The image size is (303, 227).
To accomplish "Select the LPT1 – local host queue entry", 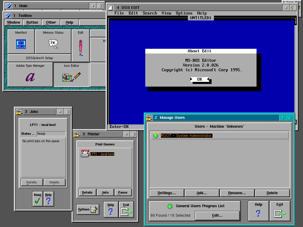I will (x=102, y=154).
